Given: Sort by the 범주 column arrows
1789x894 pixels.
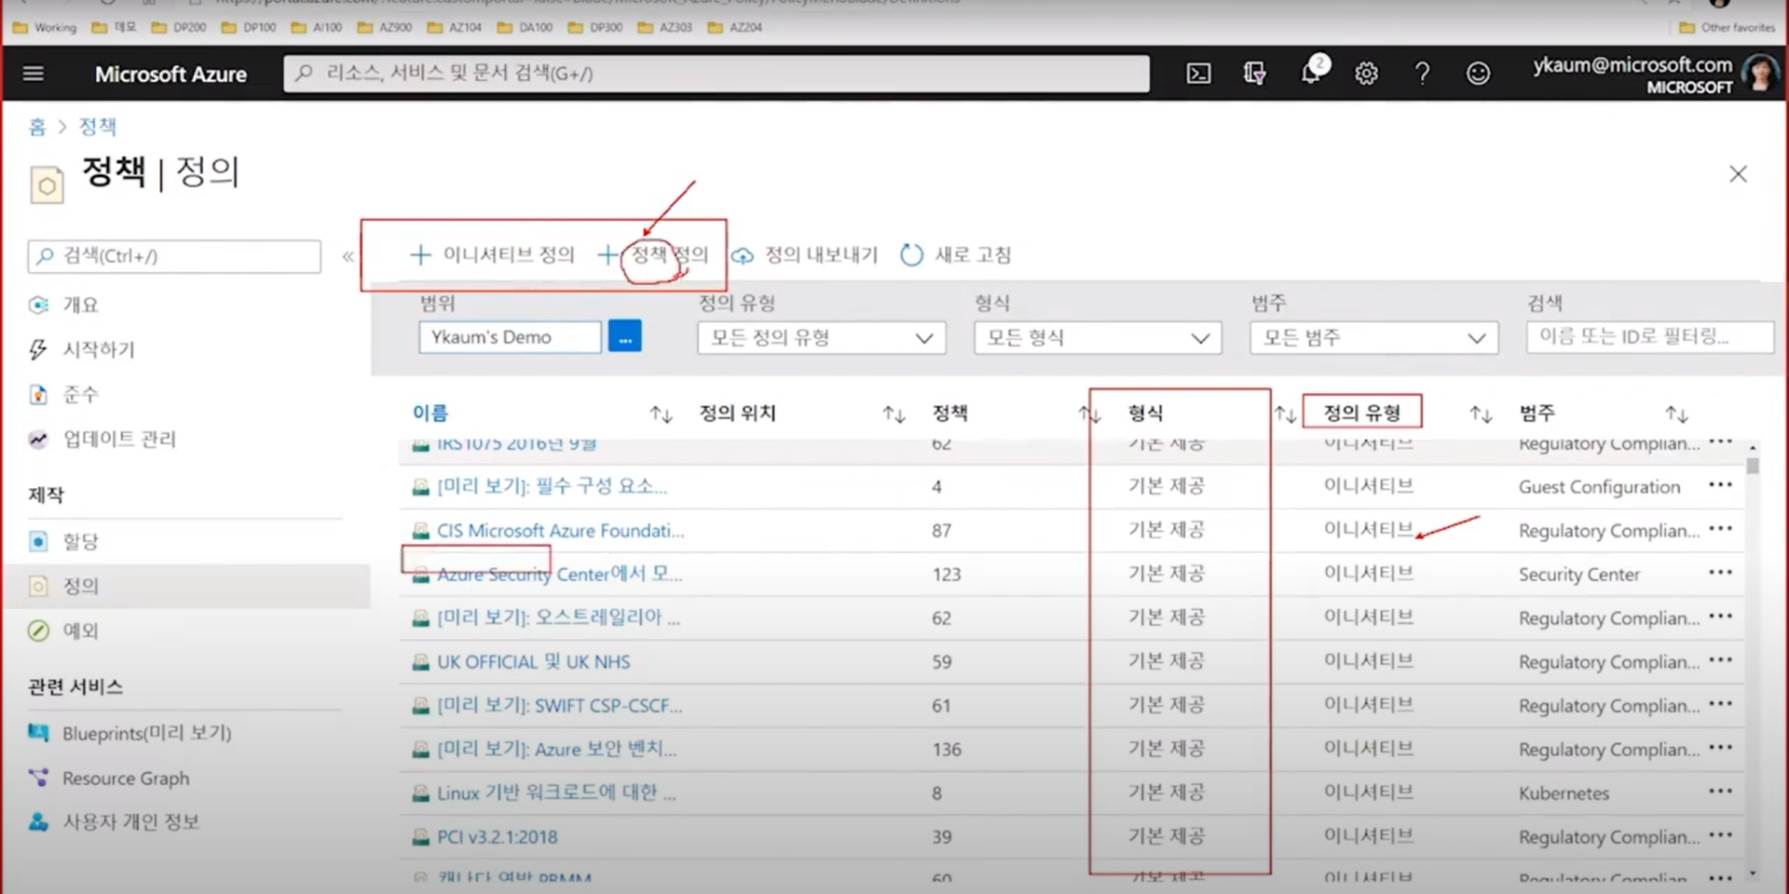Looking at the screenshot, I should click(1676, 413).
